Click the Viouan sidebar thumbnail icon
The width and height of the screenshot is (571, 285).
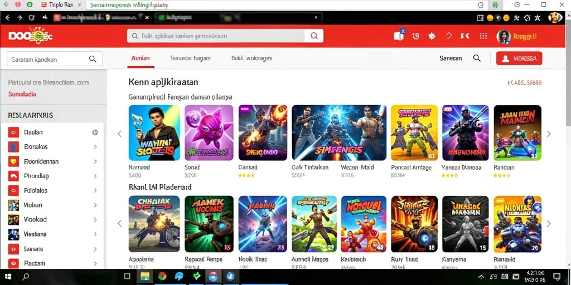[13, 205]
